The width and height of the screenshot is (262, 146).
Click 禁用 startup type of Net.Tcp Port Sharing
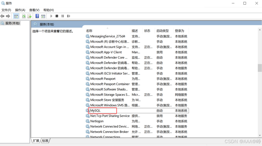(160, 116)
